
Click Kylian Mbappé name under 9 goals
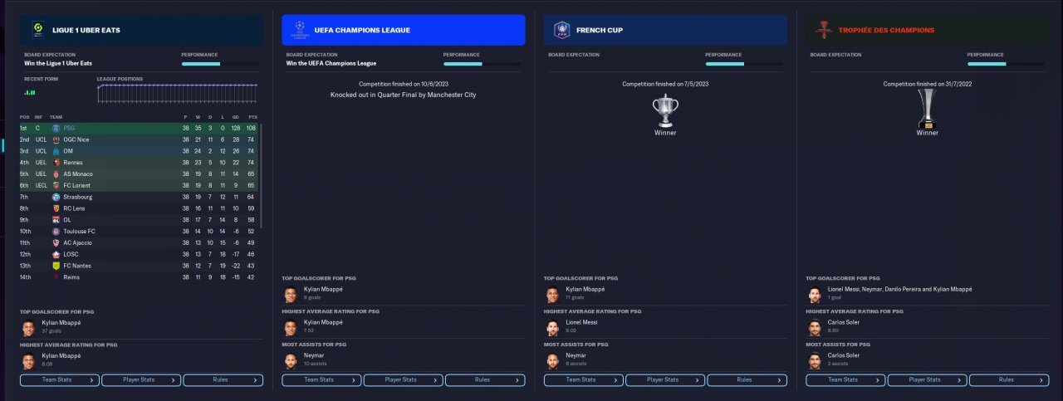tap(323, 289)
